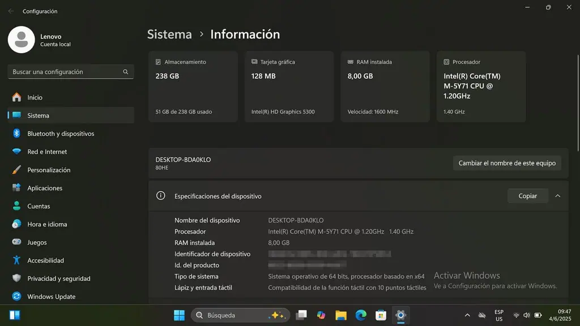The width and height of the screenshot is (580, 326).
Task: Click the search magnifier icon in settings
Action: [125, 72]
